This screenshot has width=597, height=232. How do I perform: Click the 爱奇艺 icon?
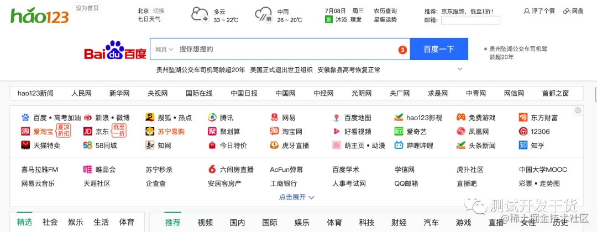[399, 131]
